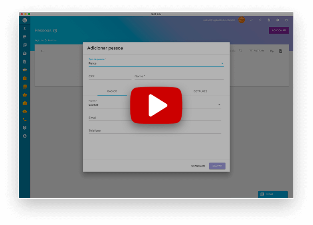Open the account user icon in sidebar
The width and height of the screenshot is (313, 225).
(x=25, y=136)
